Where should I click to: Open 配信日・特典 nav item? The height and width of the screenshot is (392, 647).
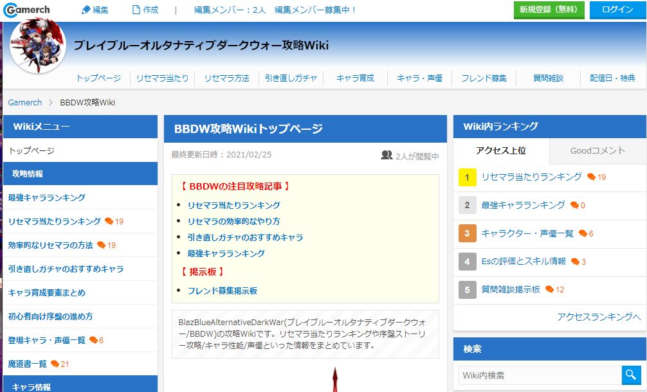[x=612, y=78]
